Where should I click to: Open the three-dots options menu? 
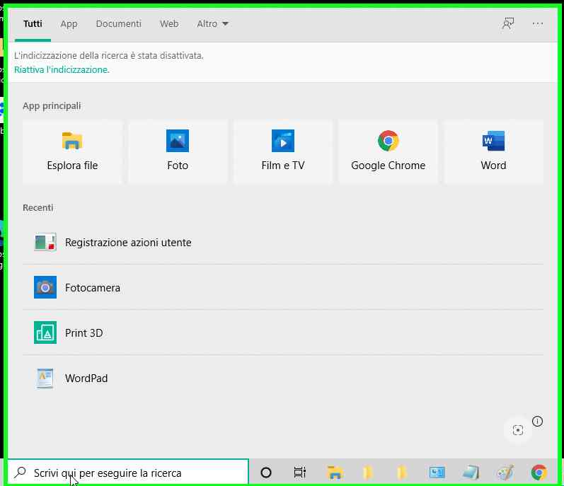pos(538,24)
